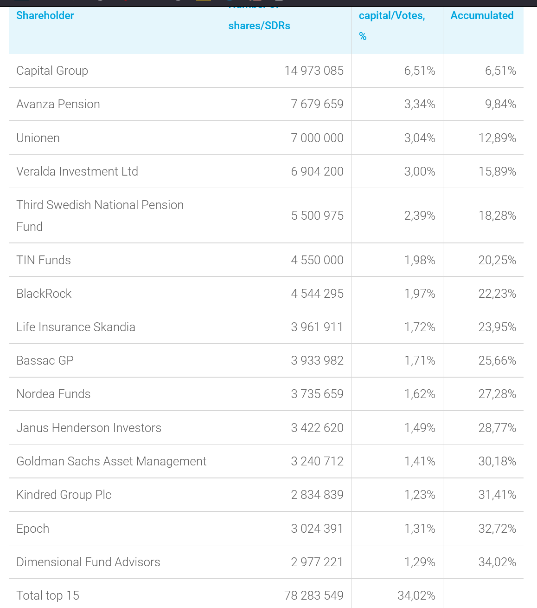Select the Capital Group shareholder name
This screenshot has width=537, height=608.
pyautogui.click(x=52, y=71)
